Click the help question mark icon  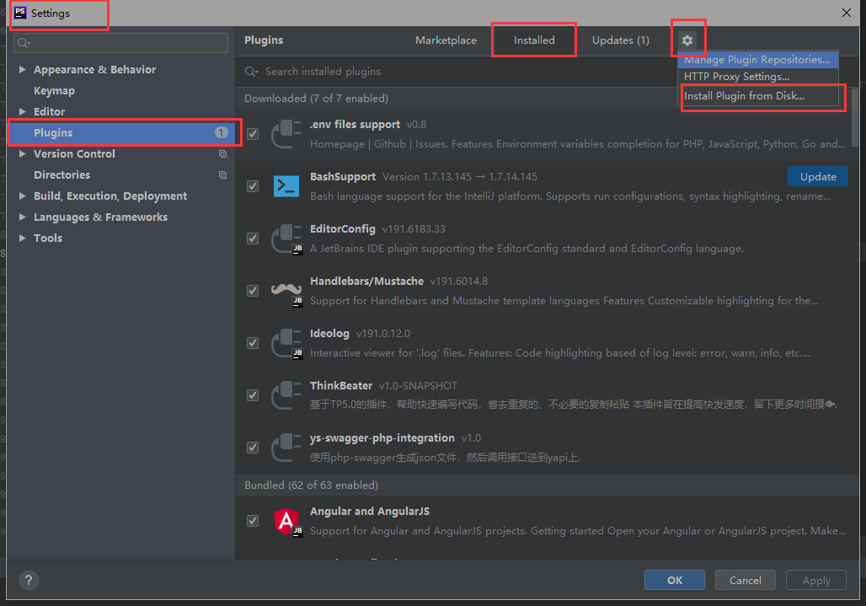pyautogui.click(x=29, y=580)
